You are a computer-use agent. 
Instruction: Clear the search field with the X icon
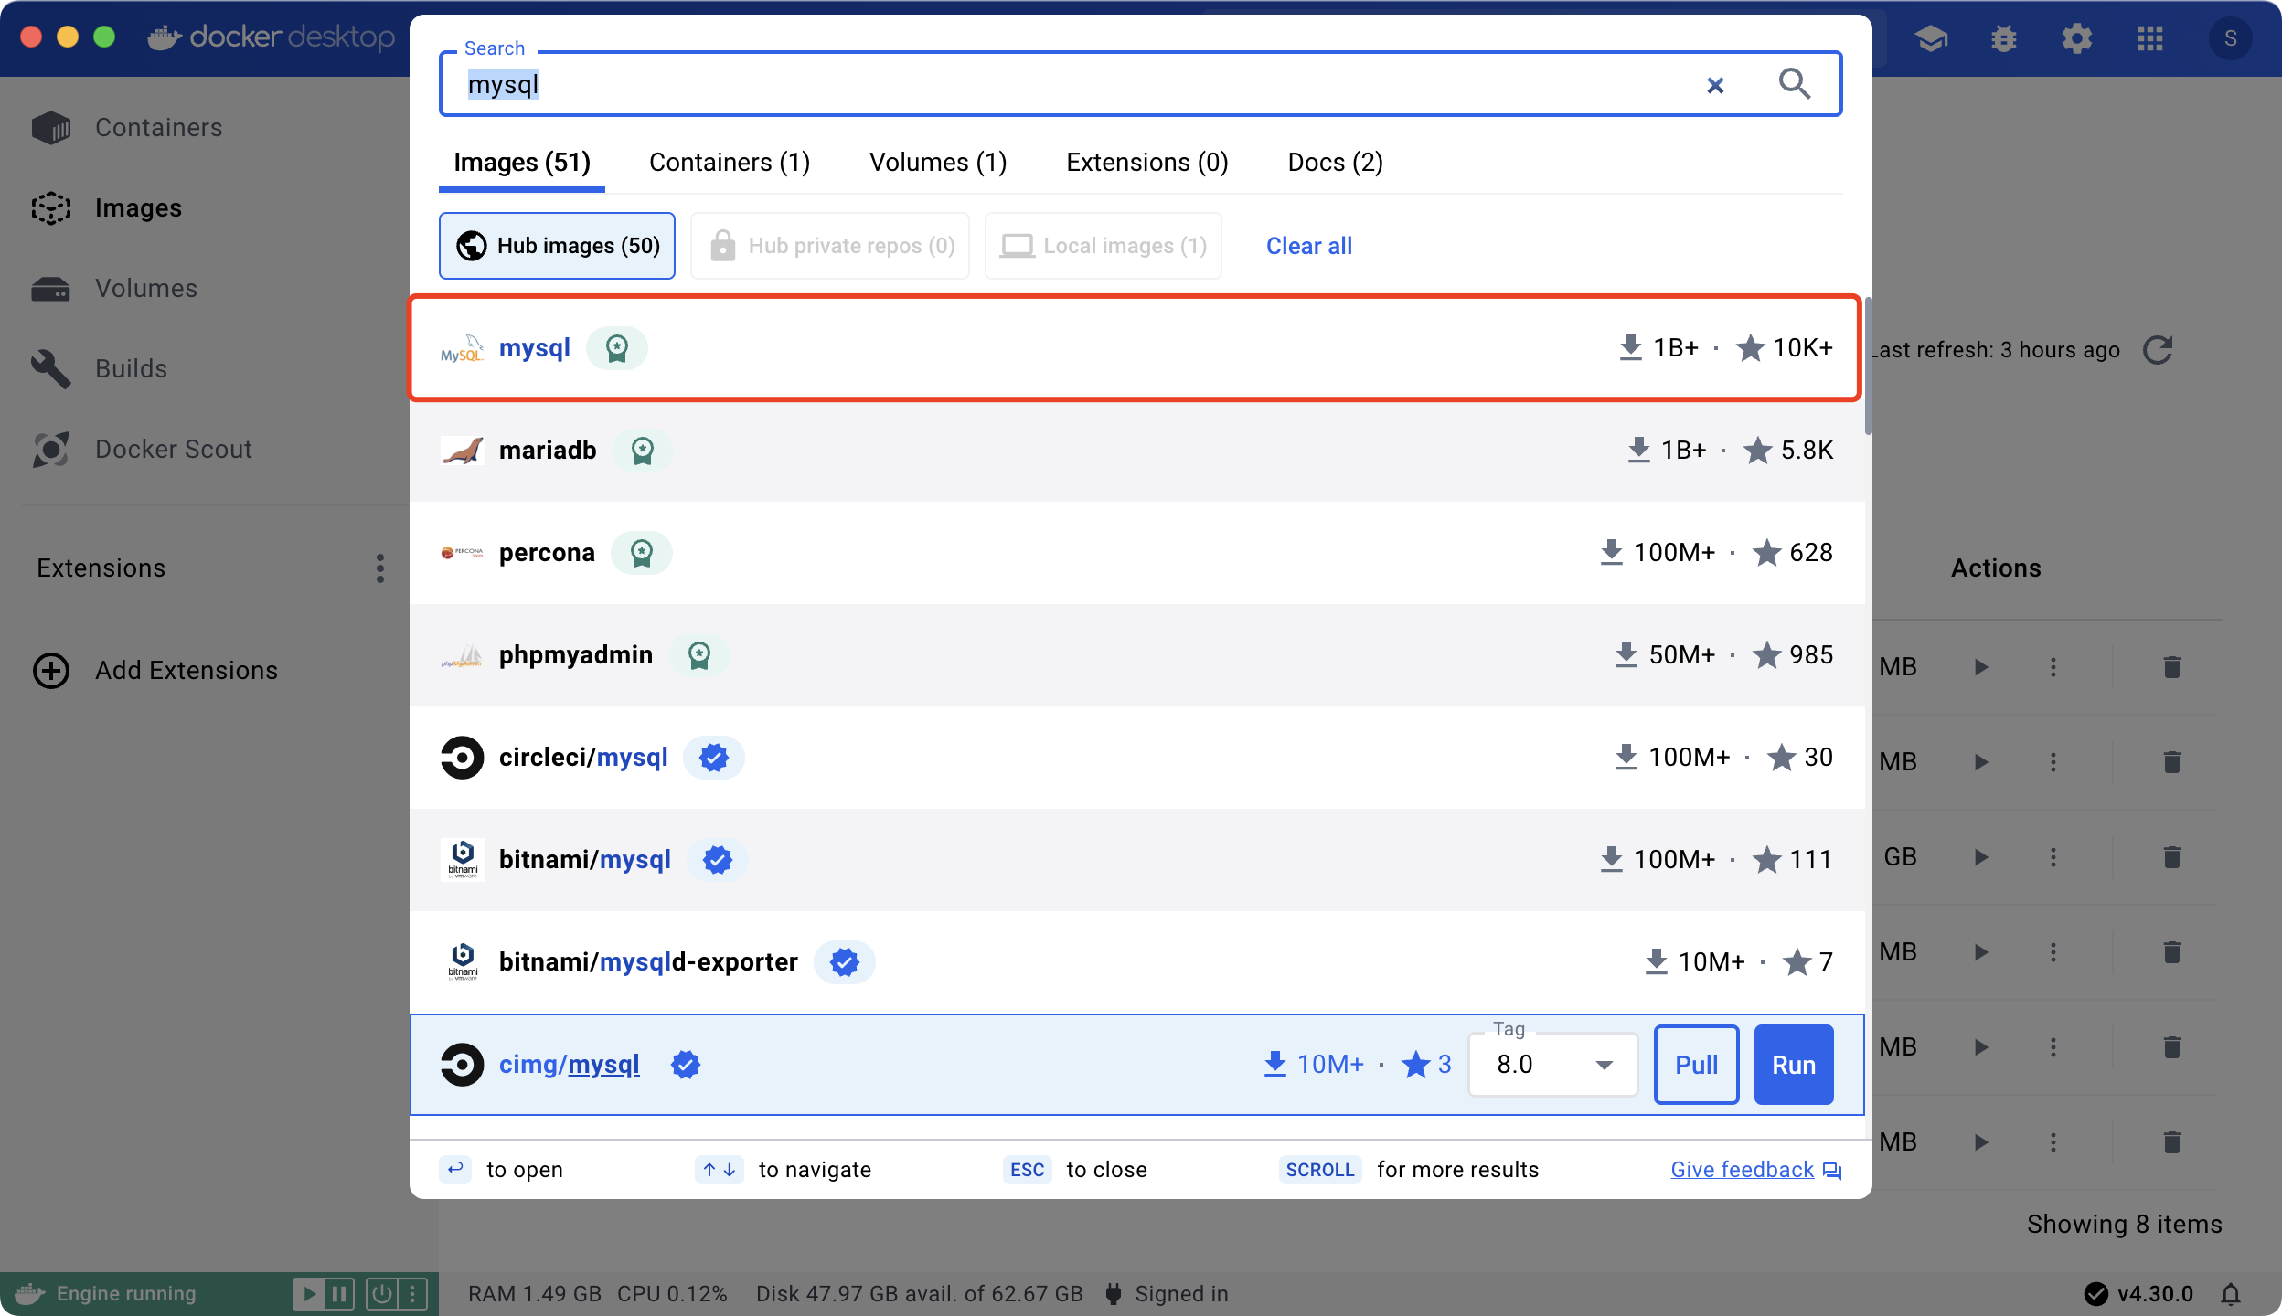pos(1715,85)
